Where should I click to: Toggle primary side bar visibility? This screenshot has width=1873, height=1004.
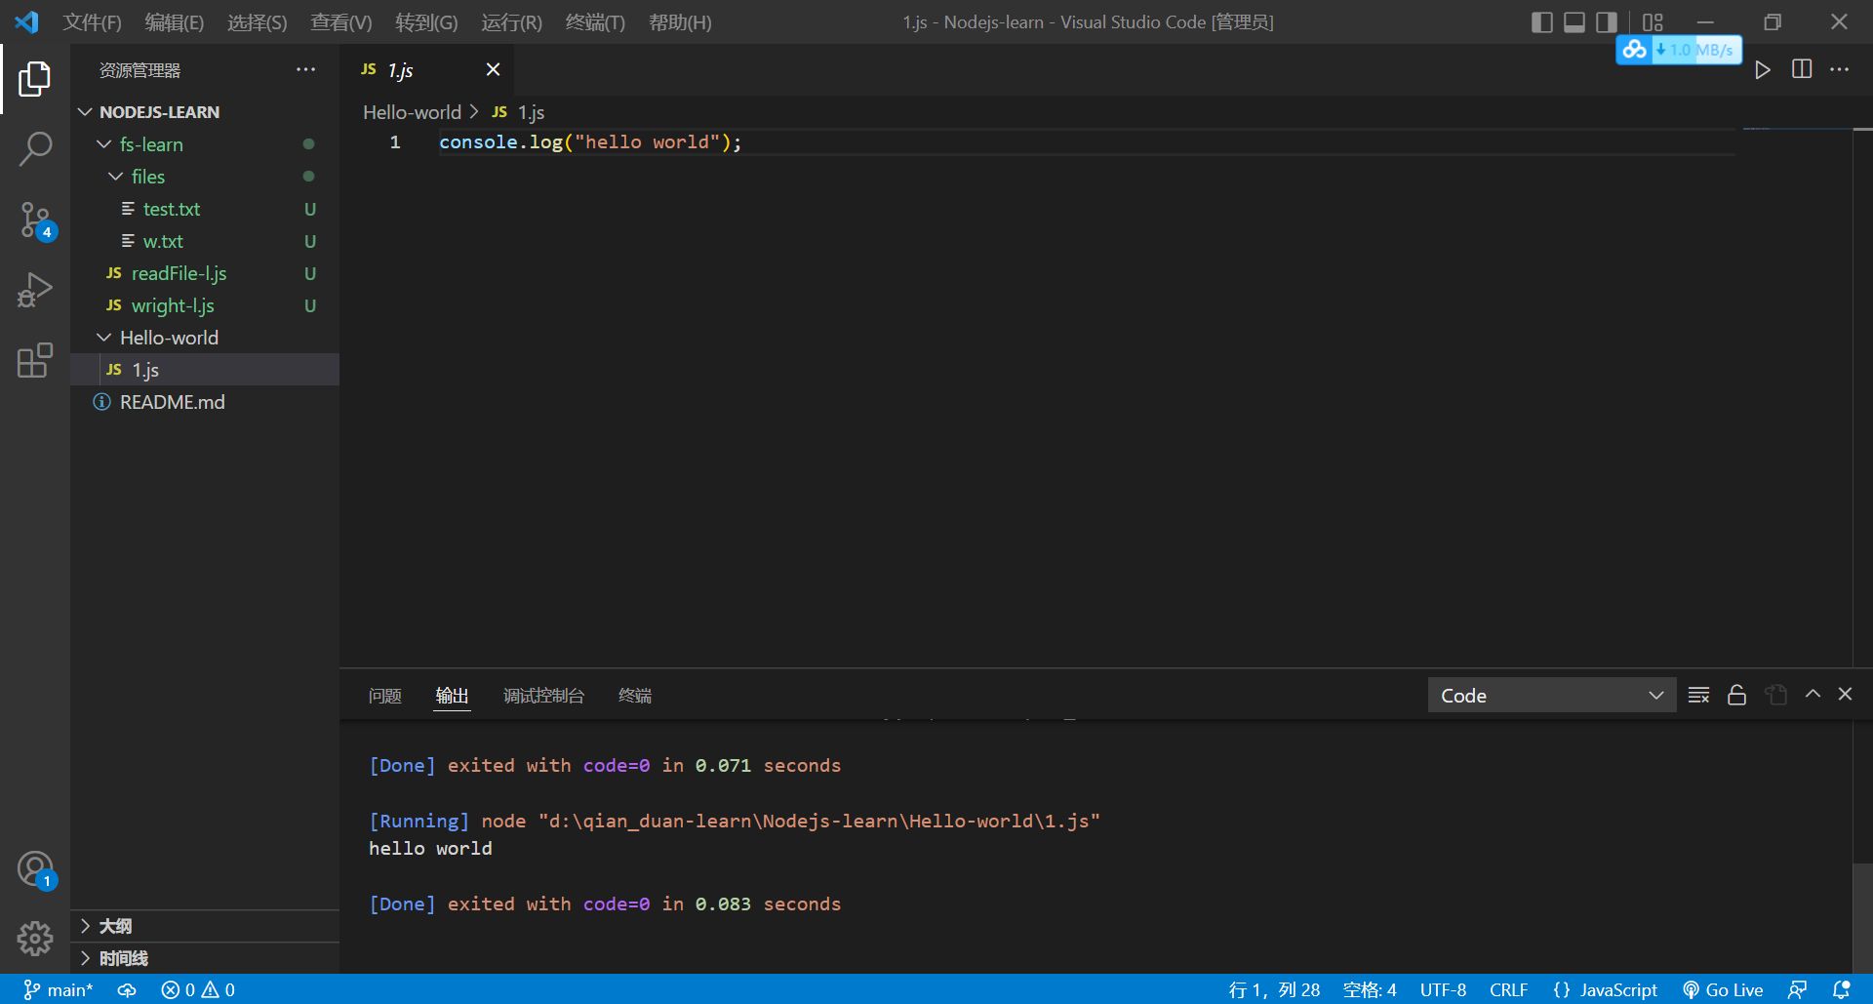[1541, 21]
